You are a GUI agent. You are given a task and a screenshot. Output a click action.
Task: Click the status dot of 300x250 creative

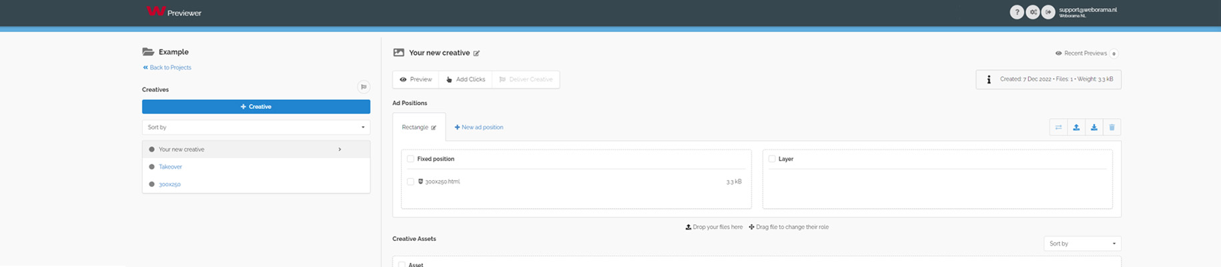coord(151,184)
